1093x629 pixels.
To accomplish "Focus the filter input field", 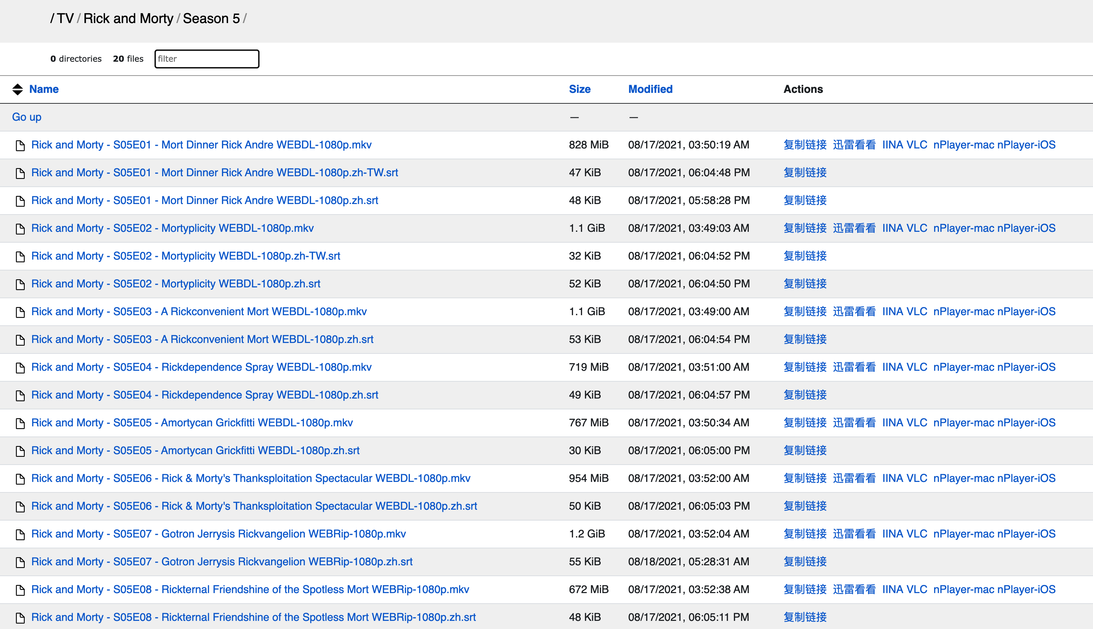I will coord(207,59).
